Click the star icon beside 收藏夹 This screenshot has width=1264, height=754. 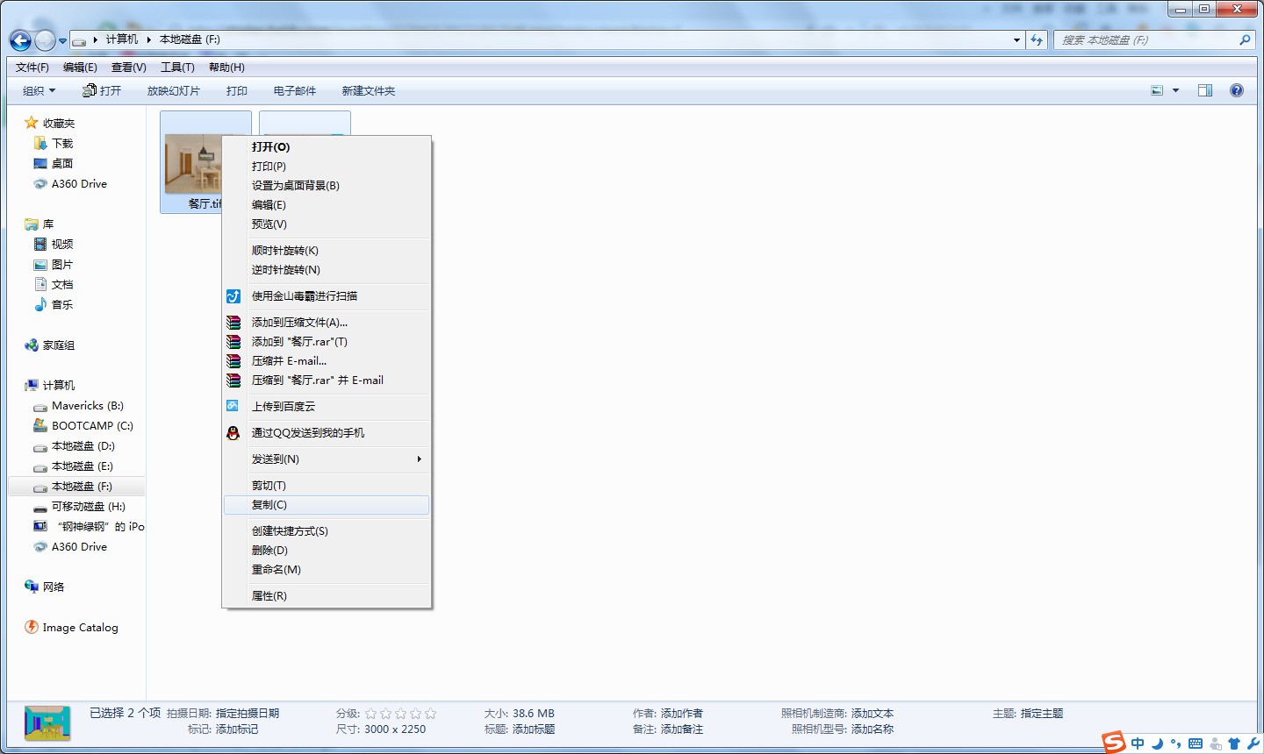click(x=32, y=123)
